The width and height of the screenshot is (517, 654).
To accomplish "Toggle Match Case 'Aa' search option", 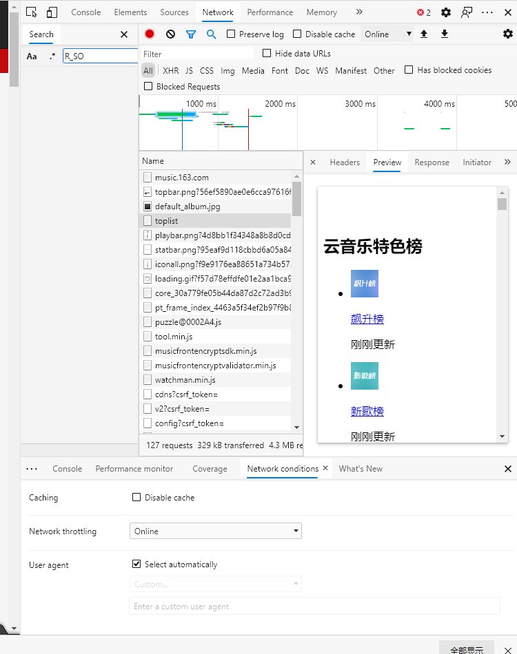I will tap(32, 56).
